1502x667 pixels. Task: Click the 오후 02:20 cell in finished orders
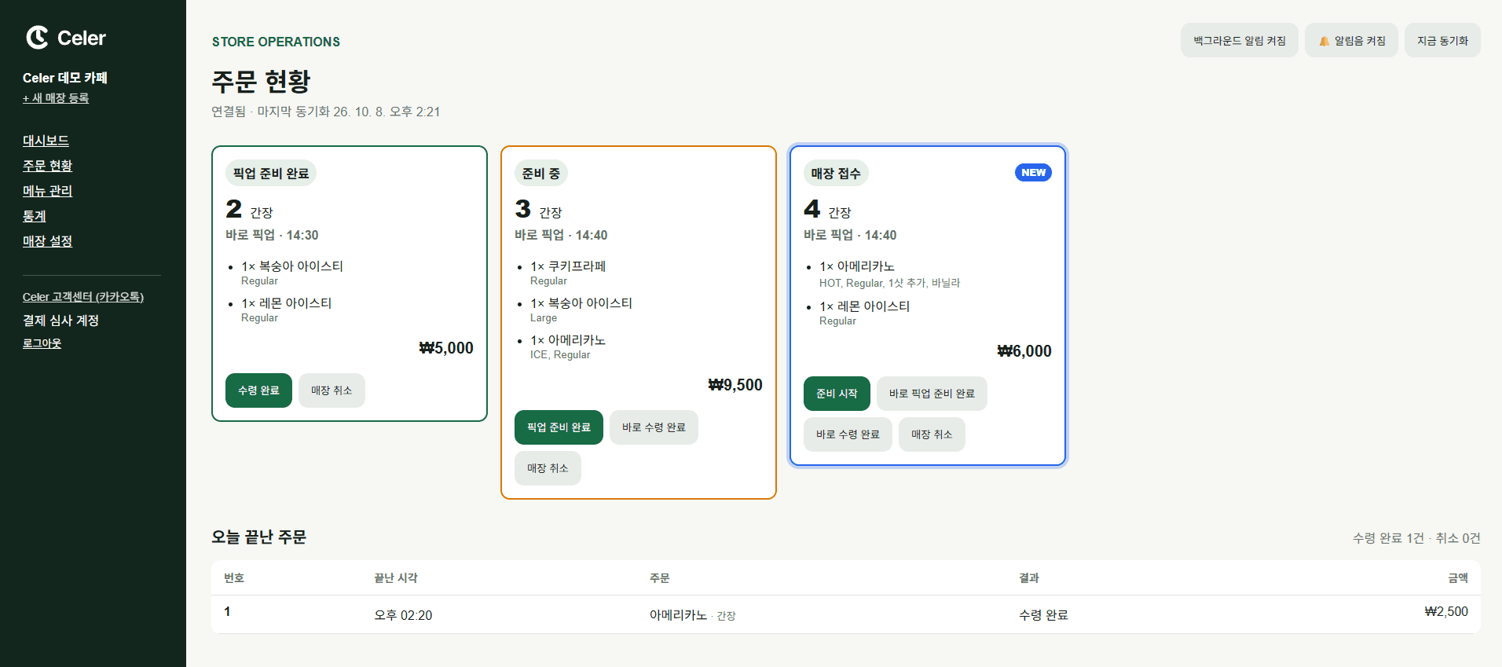coord(403,615)
